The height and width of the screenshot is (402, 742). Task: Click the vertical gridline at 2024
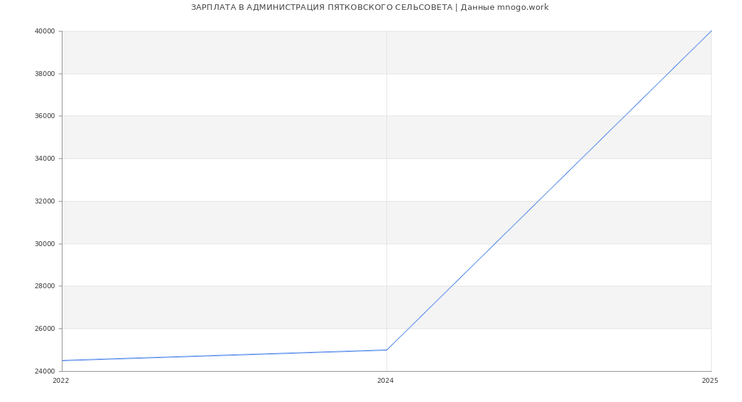click(x=386, y=186)
